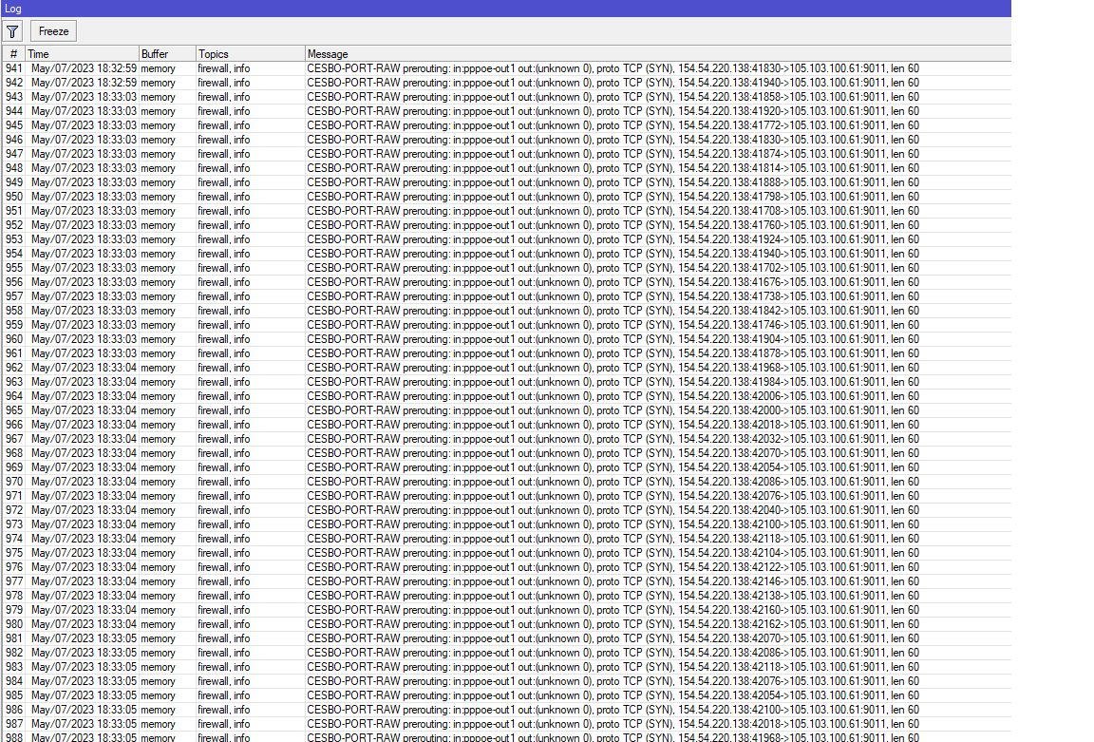Screen dimensions: 1094x742
Task: Select row 969 message with port 42054
Action: [613, 467]
